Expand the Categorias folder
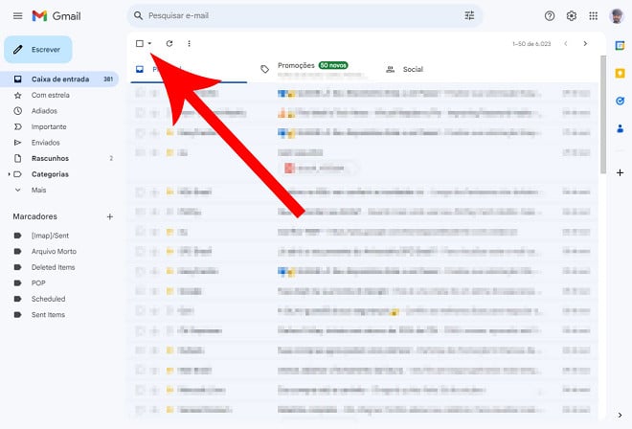 10,174
